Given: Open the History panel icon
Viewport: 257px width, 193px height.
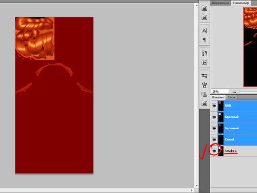Looking at the screenshot, I should click(x=205, y=53).
